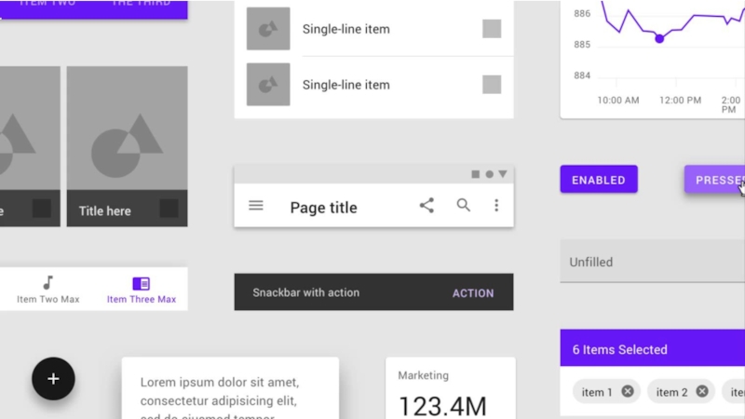This screenshot has width=745, height=419.
Task: Click into the Unfilled text field
Action: [x=652, y=262]
